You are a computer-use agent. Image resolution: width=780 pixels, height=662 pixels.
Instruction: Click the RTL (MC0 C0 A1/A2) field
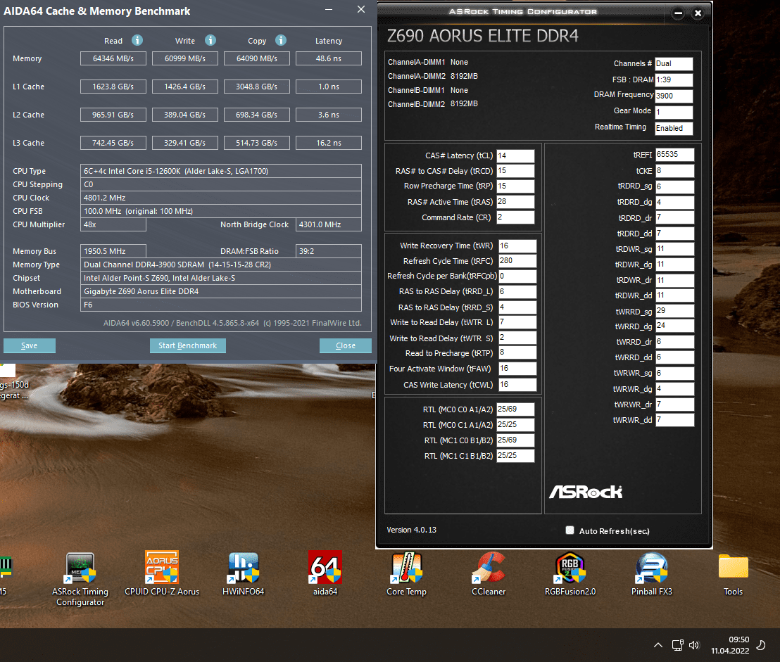click(515, 409)
